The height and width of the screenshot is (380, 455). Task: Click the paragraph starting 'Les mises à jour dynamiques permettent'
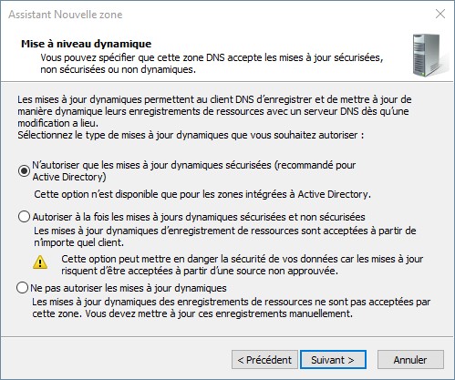[214, 111]
